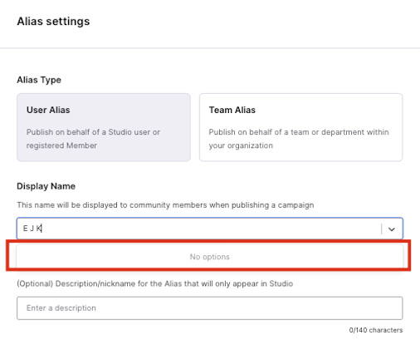Open the Display Name dropdown chevron
This screenshot has width=420, height=340.
coord(391,229)
